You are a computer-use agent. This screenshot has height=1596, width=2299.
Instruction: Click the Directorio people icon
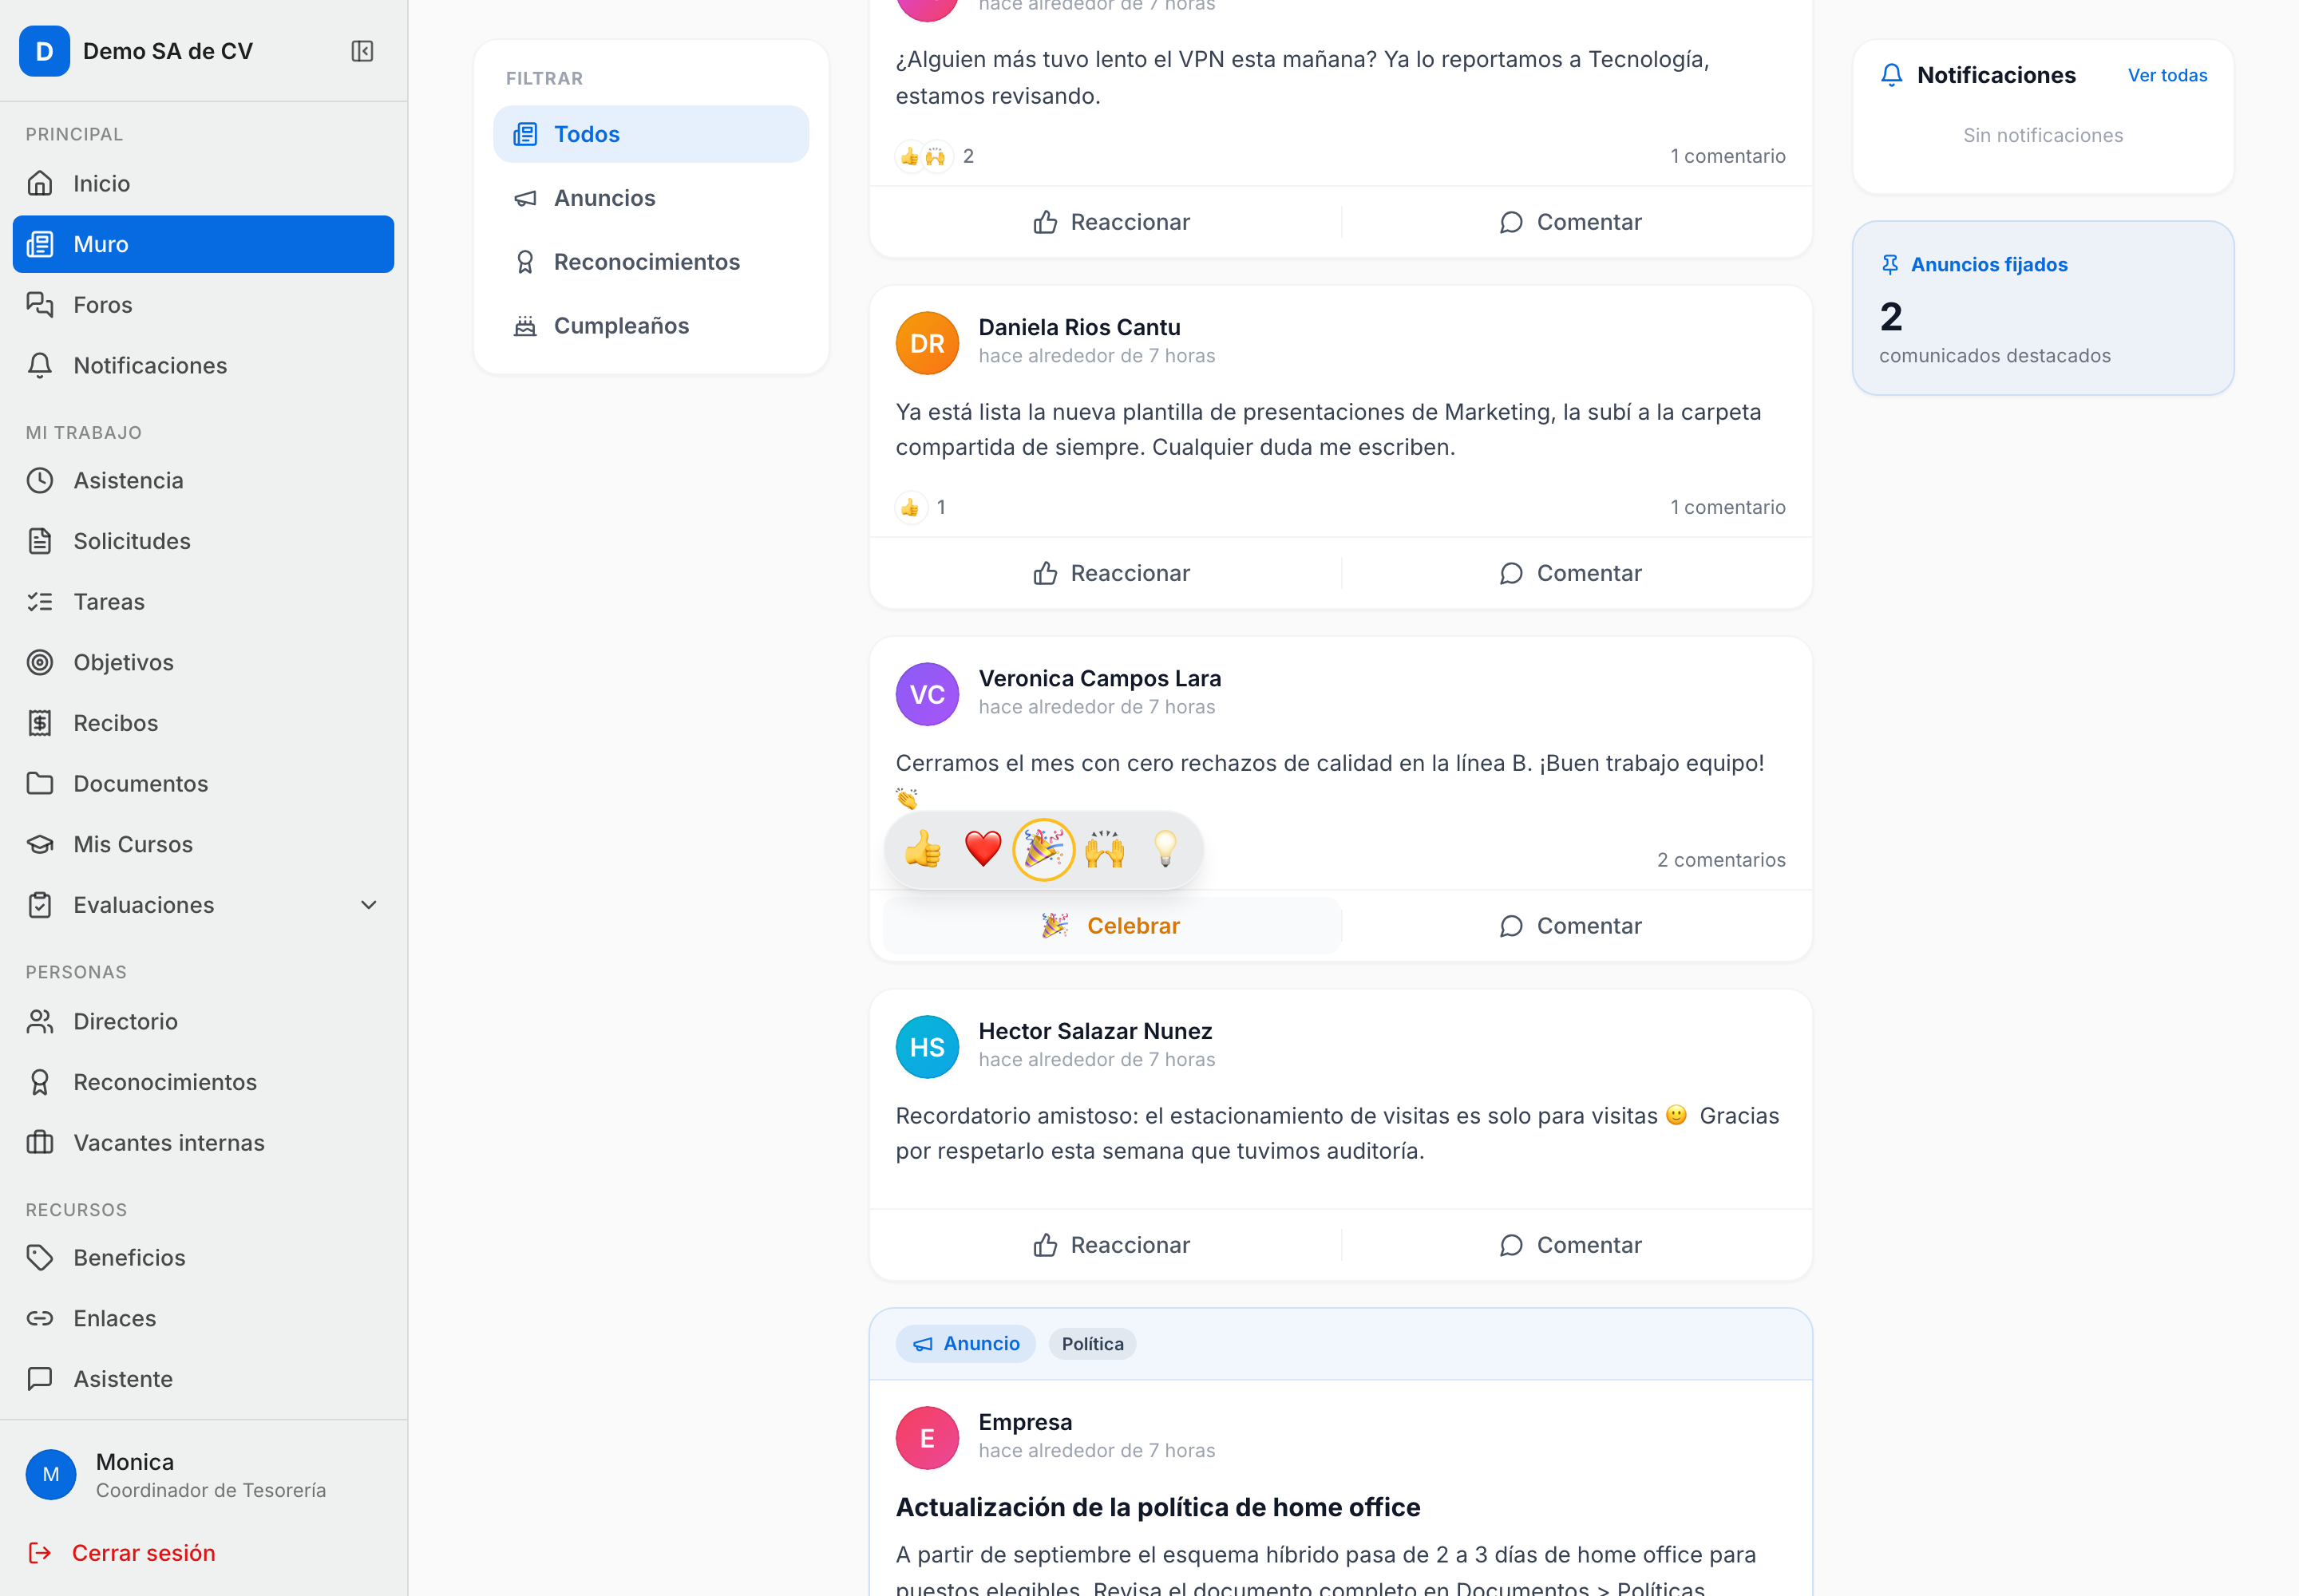pos(40,1021)
